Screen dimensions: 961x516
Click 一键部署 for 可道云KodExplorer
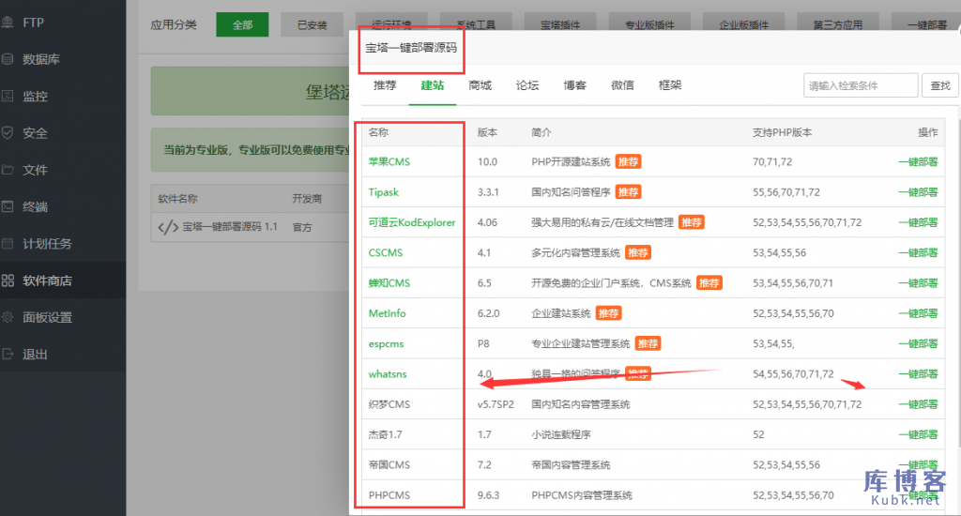918,222
